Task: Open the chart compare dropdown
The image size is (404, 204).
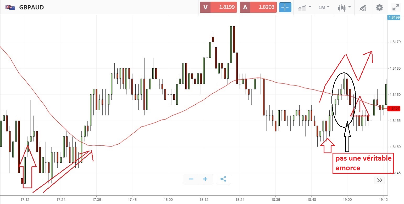Action: 305,7
